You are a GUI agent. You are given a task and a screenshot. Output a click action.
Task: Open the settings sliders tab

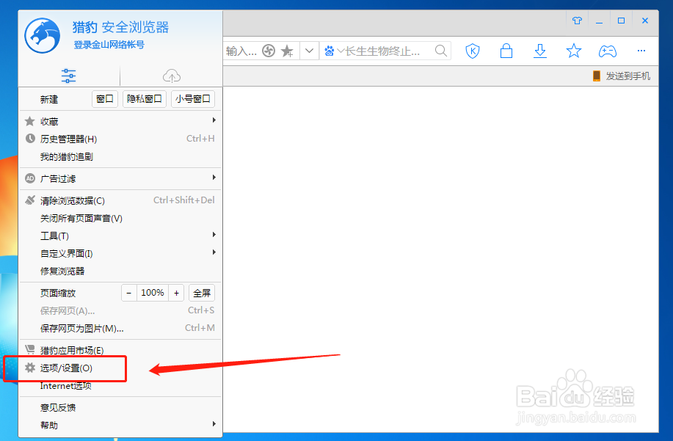click(x=69, y=76)
